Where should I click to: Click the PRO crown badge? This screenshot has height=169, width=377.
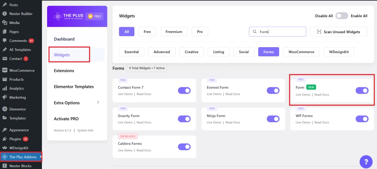click(x=95, y=16)
